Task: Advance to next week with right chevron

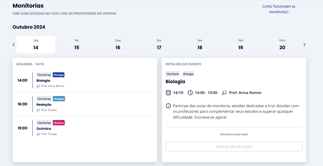Action: point(305,45)
